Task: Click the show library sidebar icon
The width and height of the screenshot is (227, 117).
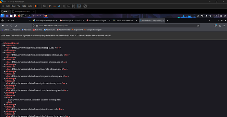Action: 65,6
